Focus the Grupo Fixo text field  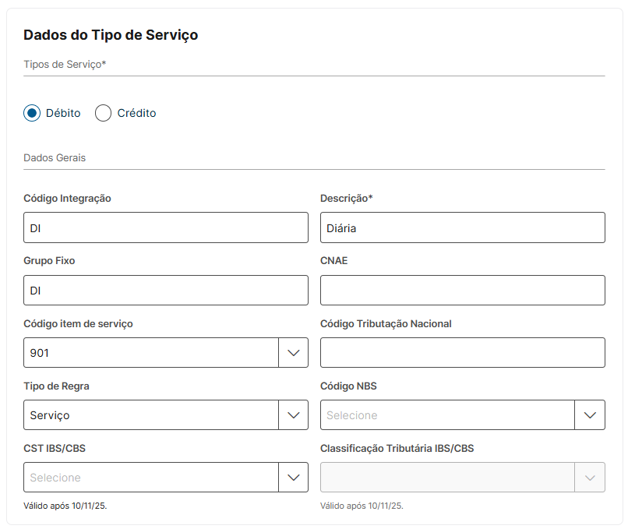tap(166, 290)
